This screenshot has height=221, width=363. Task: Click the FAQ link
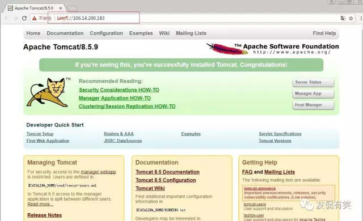pyautogui.click(x=247, y=172)
